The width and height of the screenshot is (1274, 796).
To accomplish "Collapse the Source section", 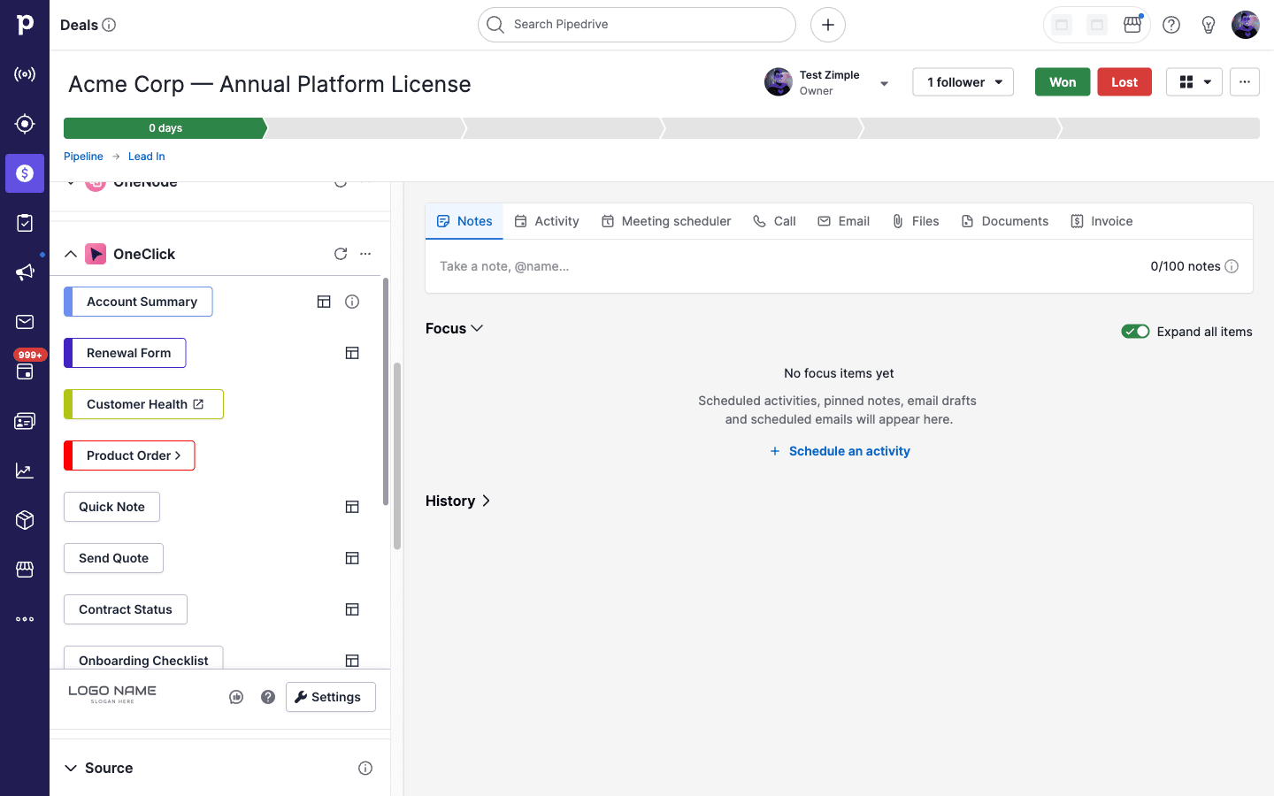I will point(71,768).
